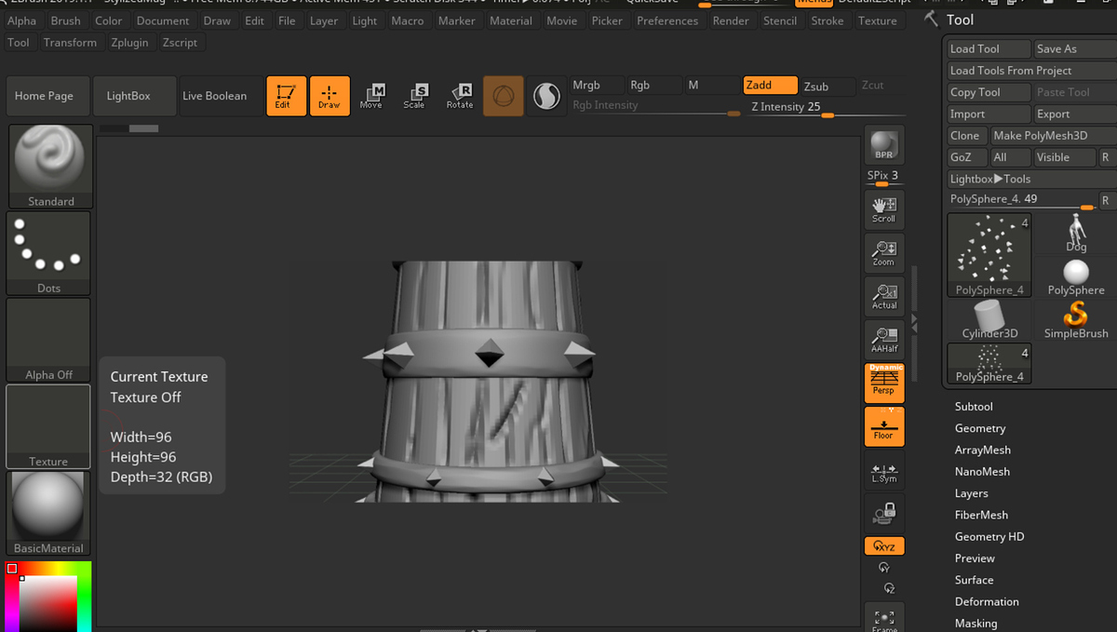This screenshot has width=1117, height=632.
Task: Toggle Zadd sculpt mode
Action: point(770,85)
